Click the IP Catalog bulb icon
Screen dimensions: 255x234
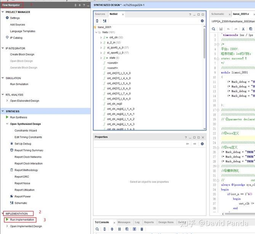[x=7, y=37]
